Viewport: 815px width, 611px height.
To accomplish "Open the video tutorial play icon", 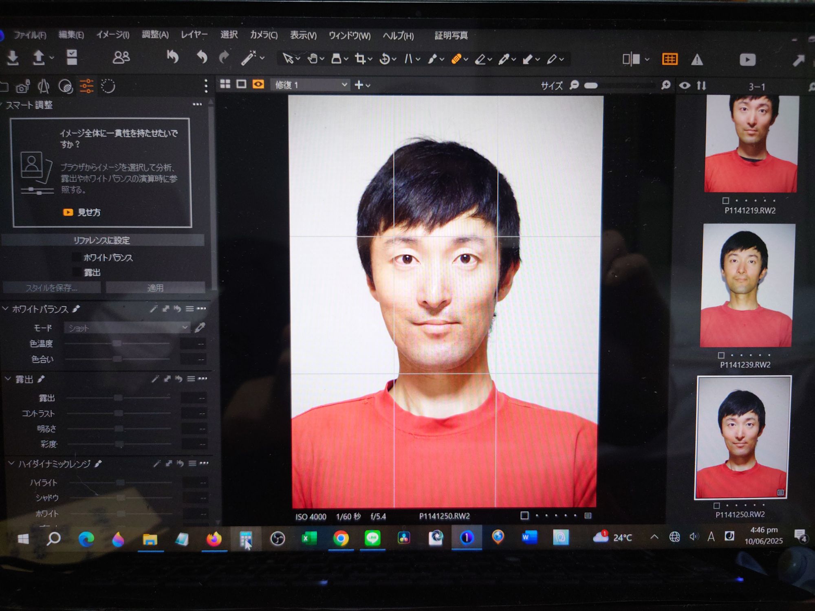I will (747, 60).
